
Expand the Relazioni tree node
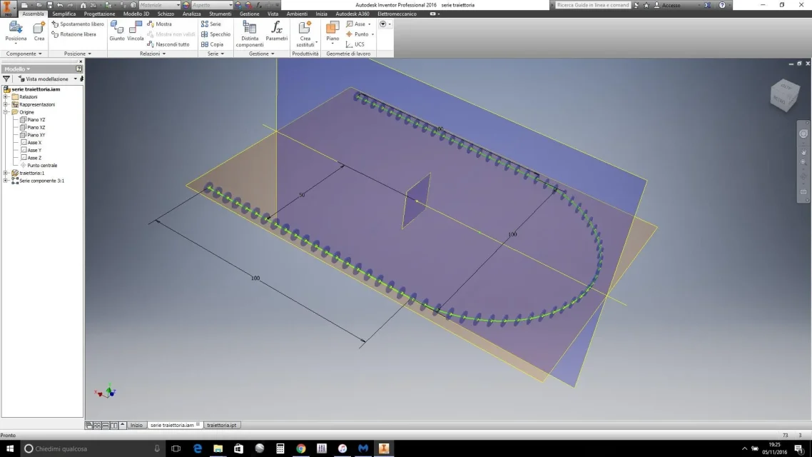coord(6,97)
